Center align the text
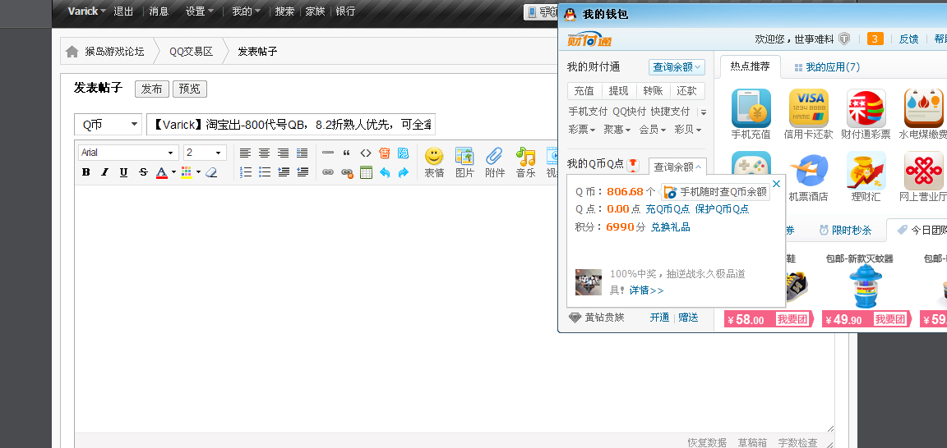947x448 pixels. click(264, 153)
